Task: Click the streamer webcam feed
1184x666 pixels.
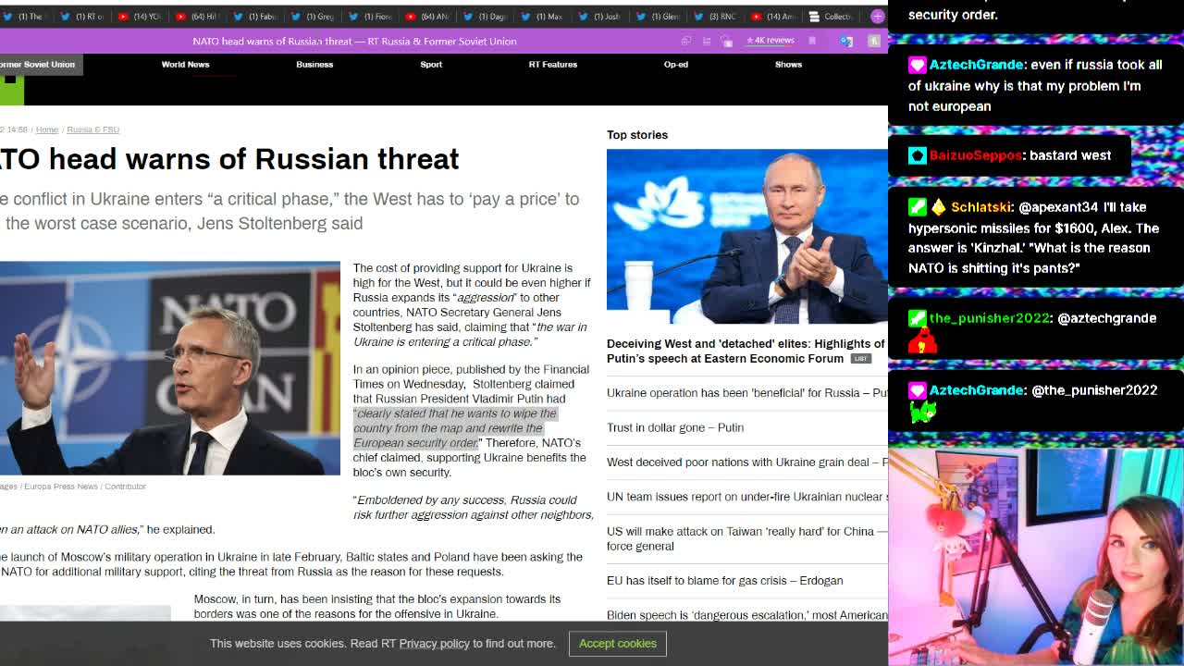Action: coord(1036,557)
